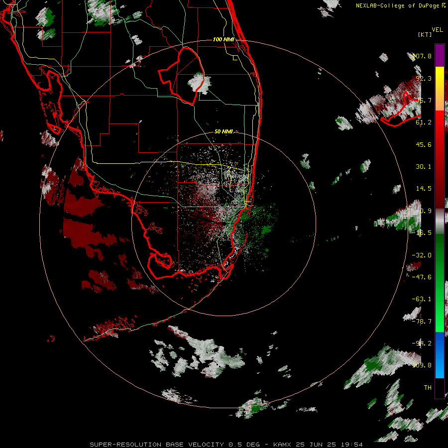
Task: Select the 92.3 knot scale value
Action: (x=424, y=78)
